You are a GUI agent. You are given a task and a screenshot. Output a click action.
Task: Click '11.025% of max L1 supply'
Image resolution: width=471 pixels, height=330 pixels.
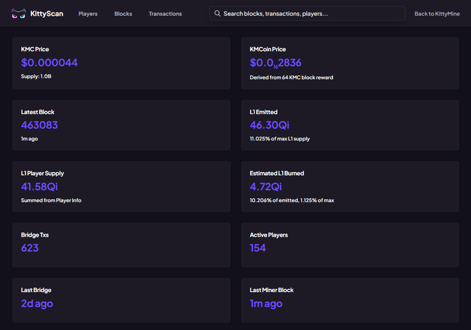tap(280, 138)
